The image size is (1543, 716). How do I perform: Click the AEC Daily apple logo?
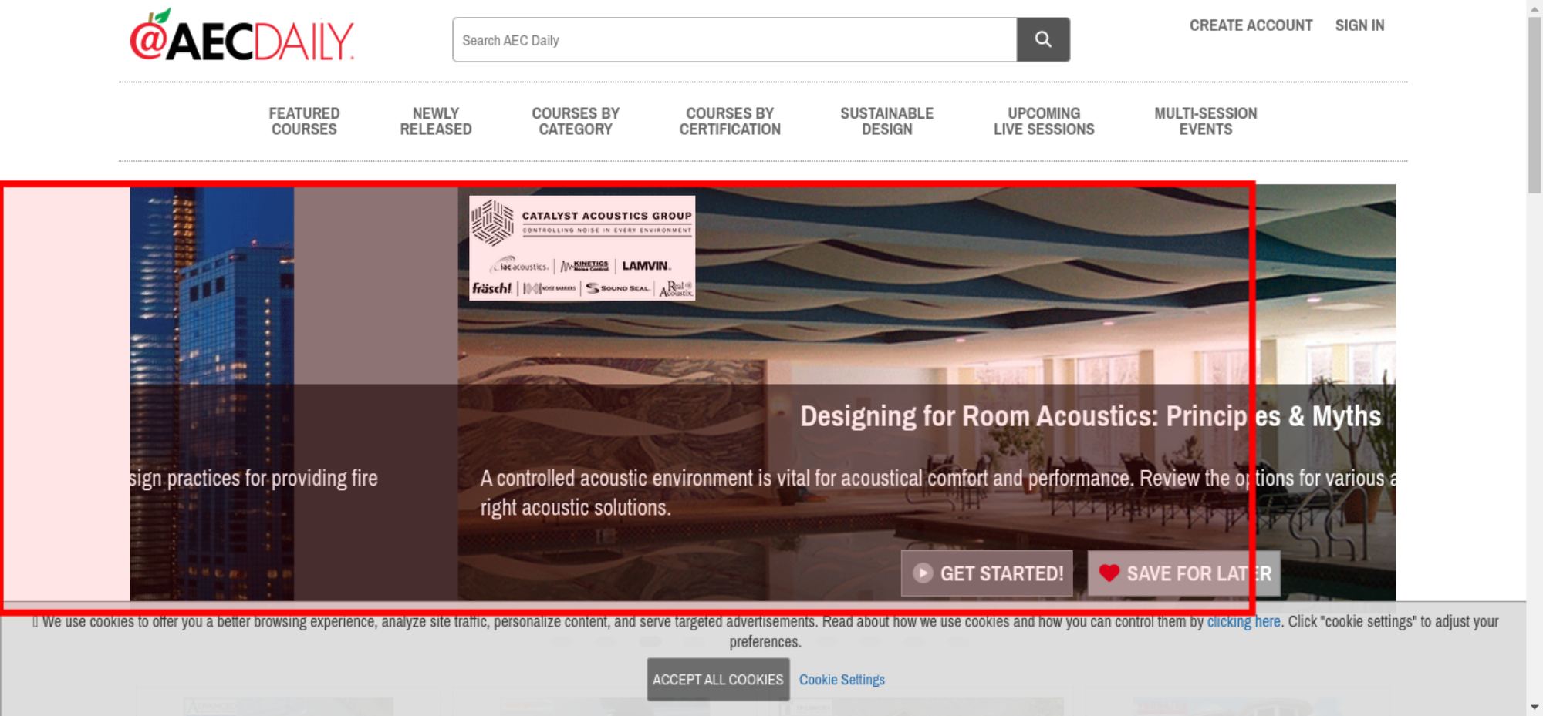pos(241,37)
